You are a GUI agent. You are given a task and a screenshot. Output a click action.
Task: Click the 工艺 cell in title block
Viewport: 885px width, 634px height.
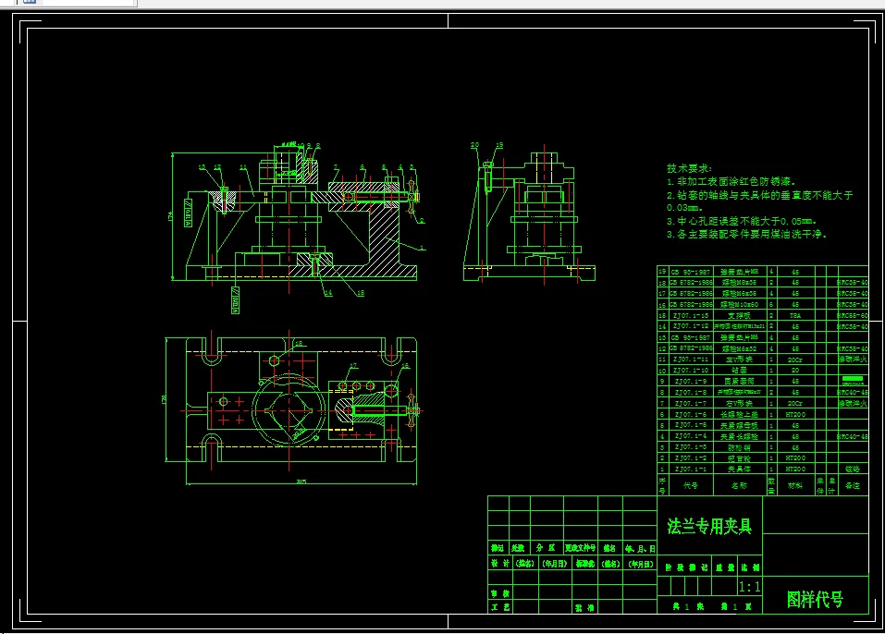click(500, 607)
